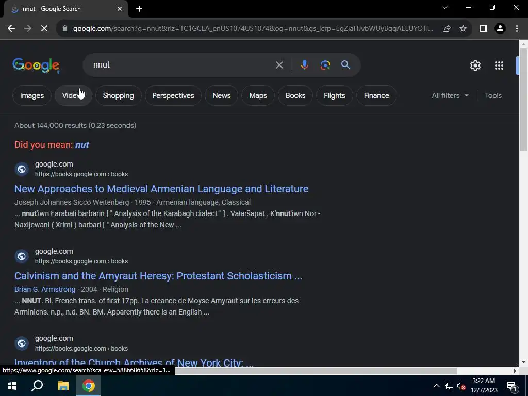
Task: Open a new browser tab
Action: 139,9
